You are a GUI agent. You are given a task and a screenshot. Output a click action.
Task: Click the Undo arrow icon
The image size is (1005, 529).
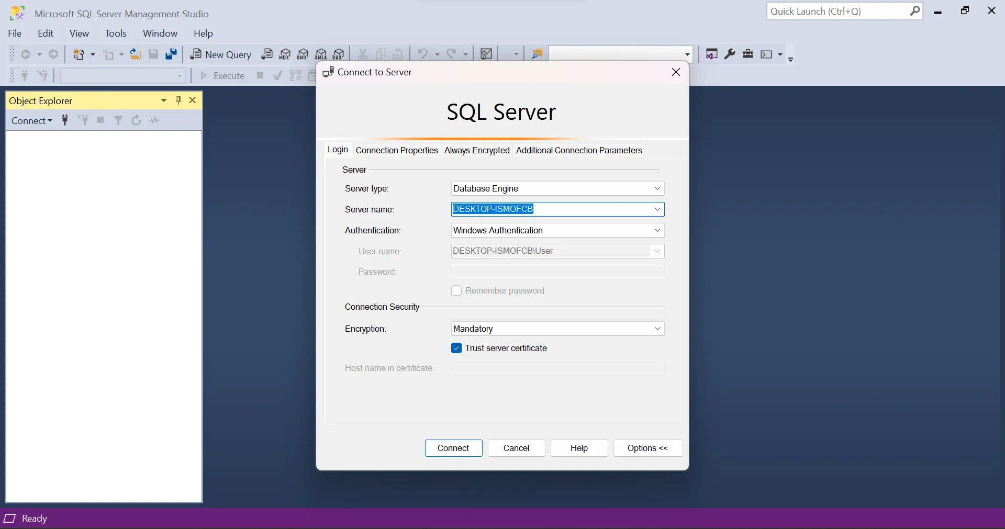point(423,54)
